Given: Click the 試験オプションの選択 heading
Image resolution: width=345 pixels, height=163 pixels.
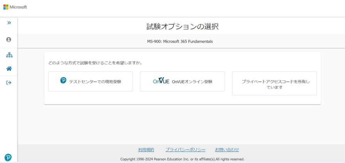Looking at the screenshot, I should pyautogui.click(x=183, y=27).
